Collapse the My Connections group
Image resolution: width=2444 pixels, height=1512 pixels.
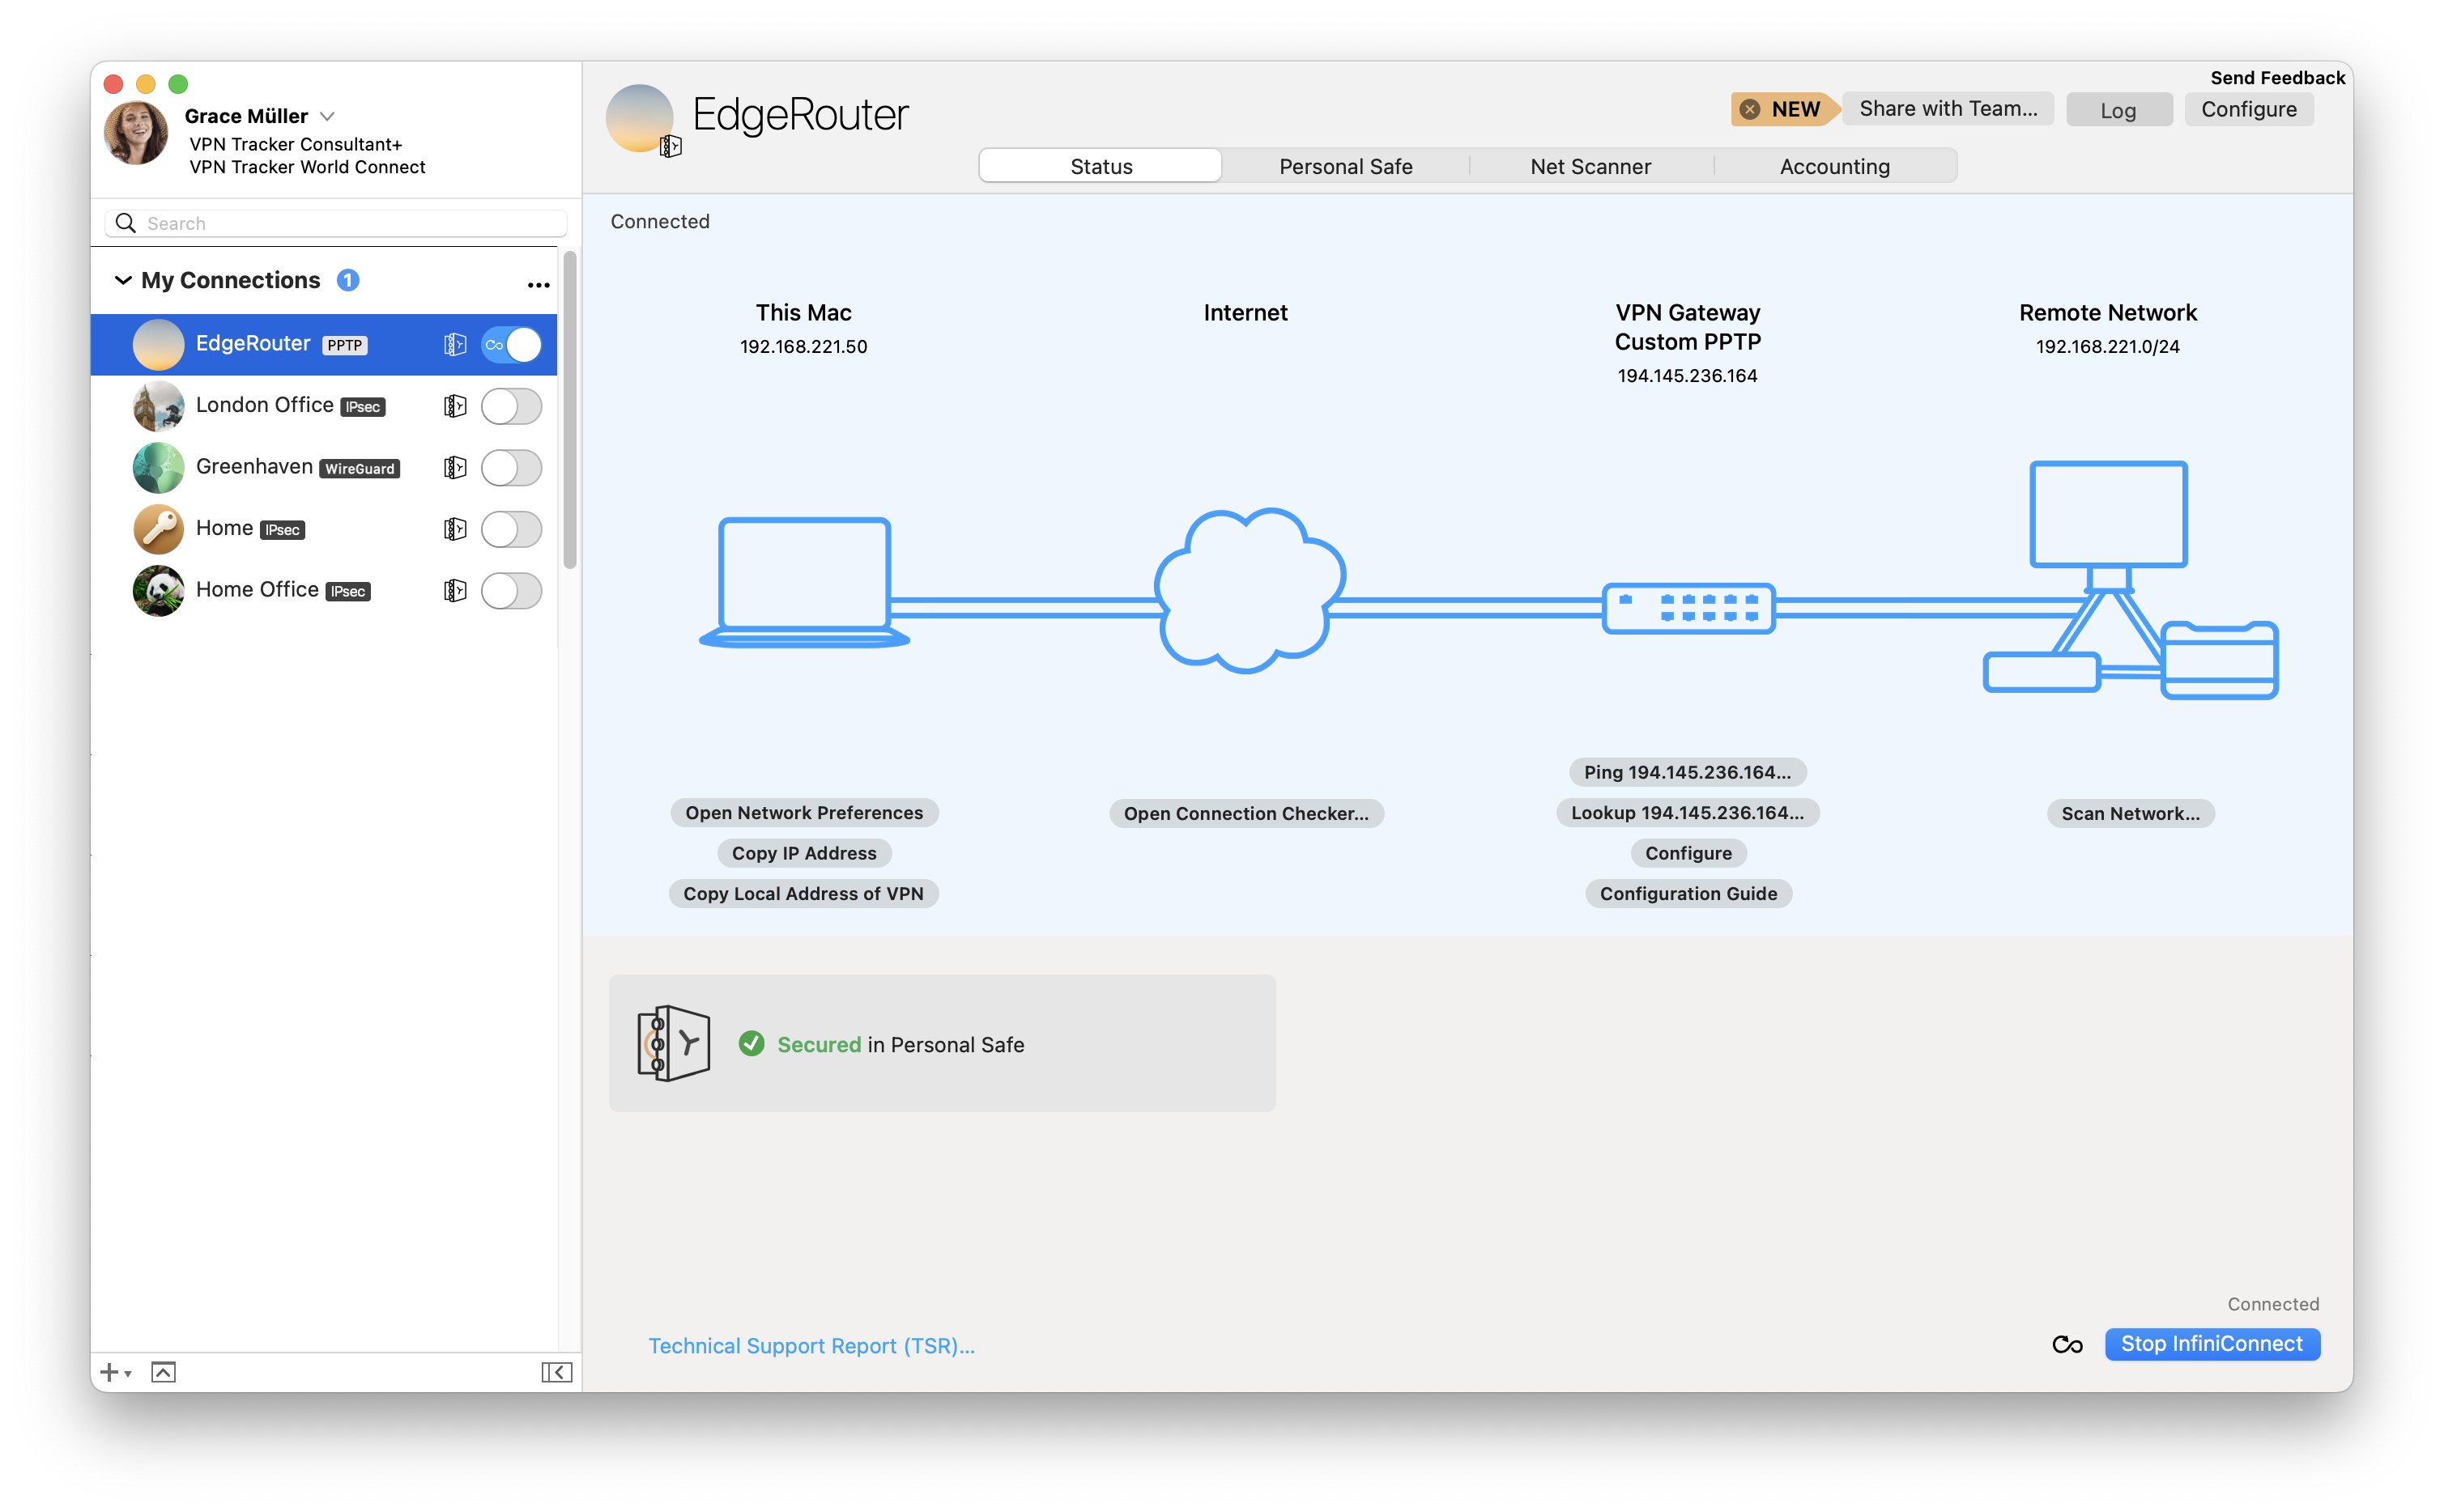pyautogui.click(x=123, y=280)
